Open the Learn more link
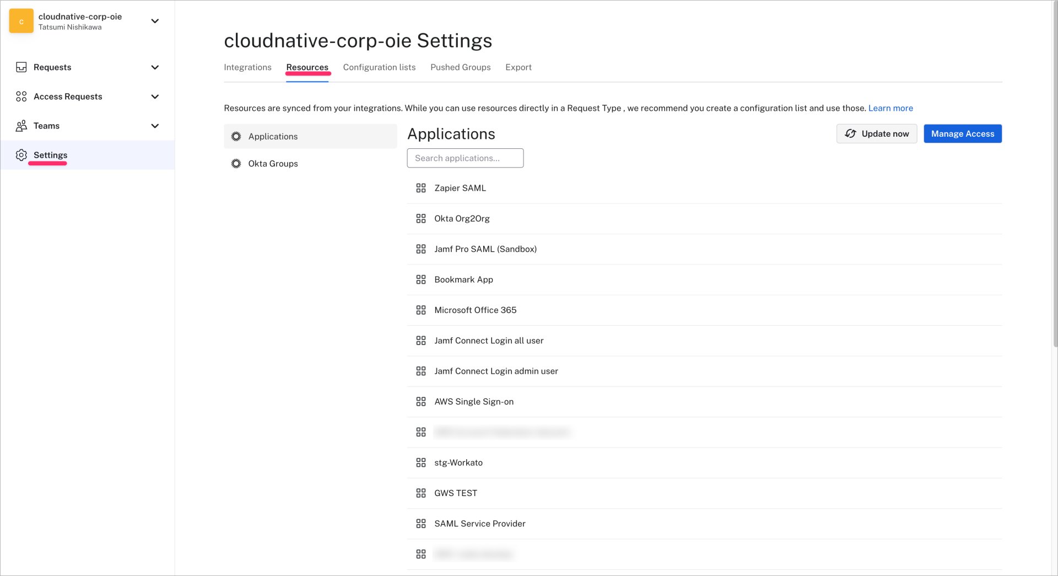 coord(890,108)
